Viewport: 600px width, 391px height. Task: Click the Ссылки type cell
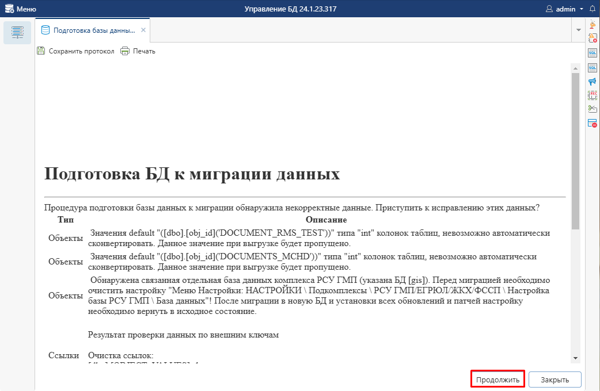(x=63, y=355)
